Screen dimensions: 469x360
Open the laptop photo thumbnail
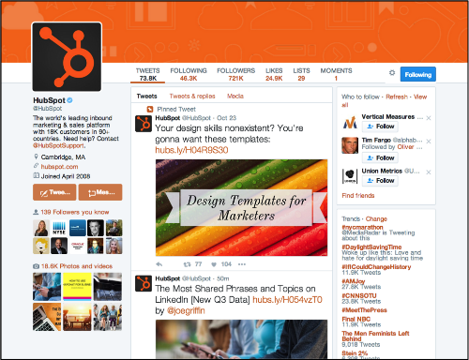[47, 317]
